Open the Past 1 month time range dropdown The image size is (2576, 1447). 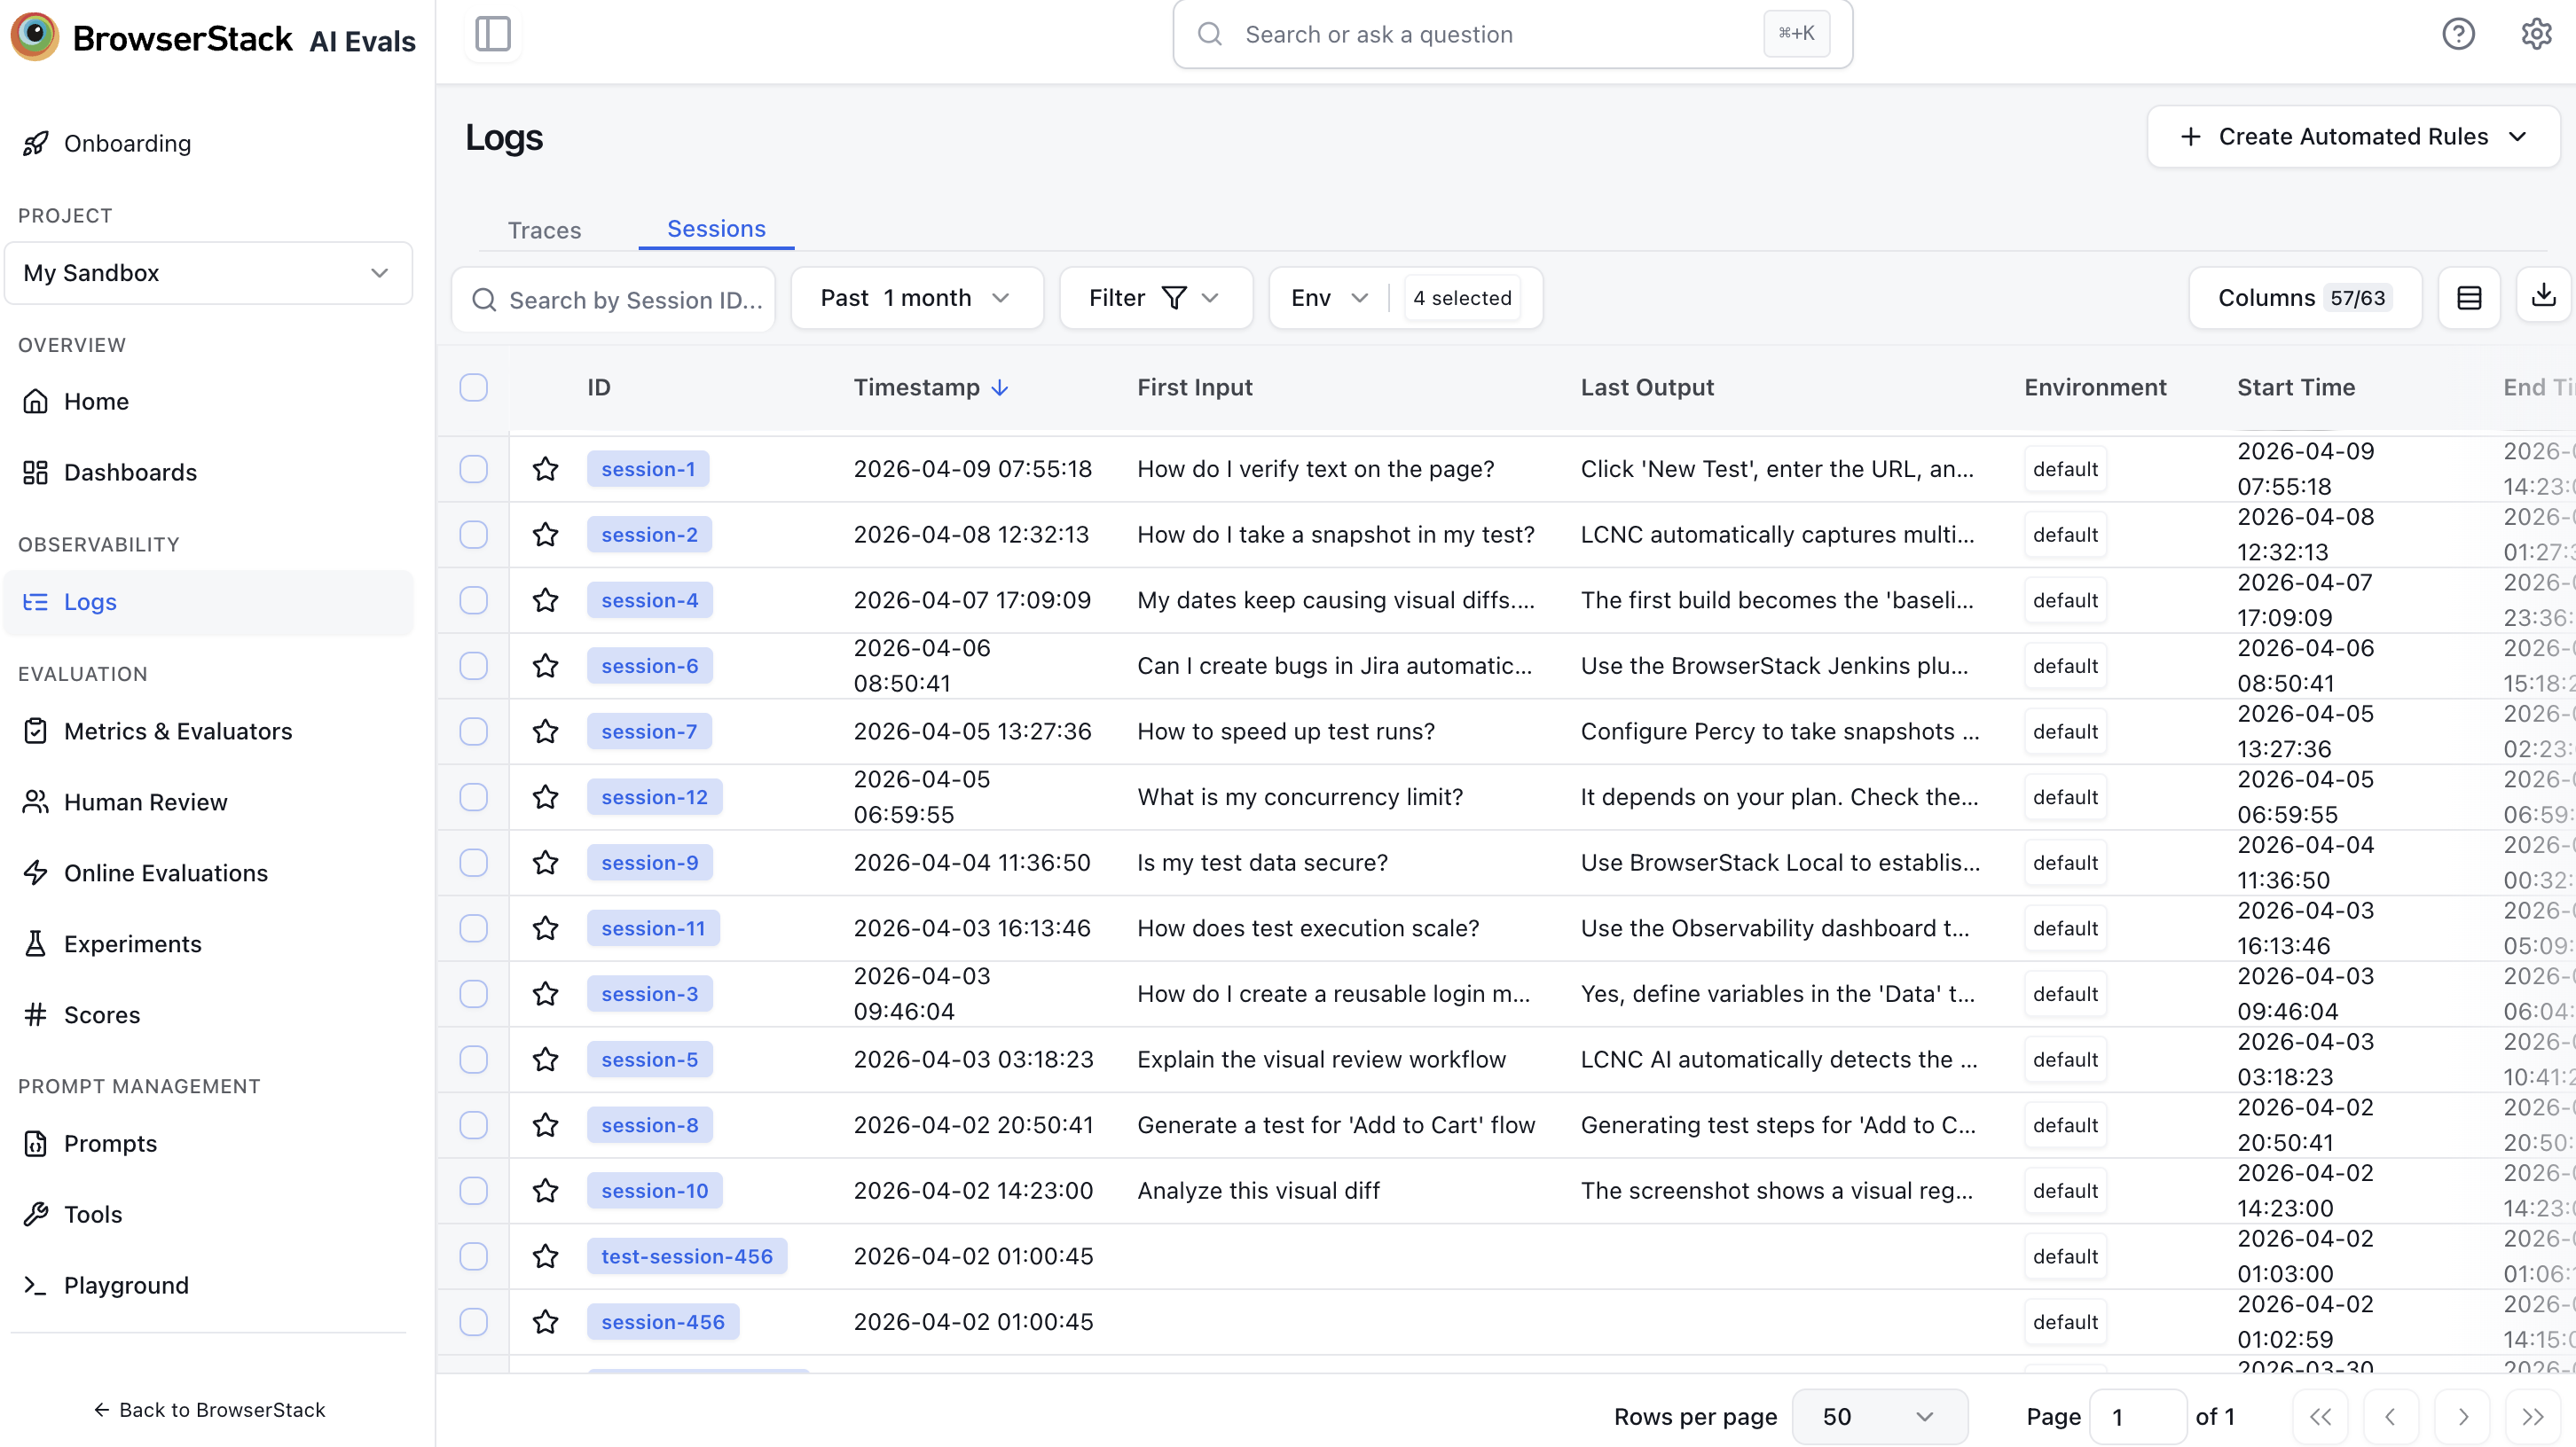(917, 298)
